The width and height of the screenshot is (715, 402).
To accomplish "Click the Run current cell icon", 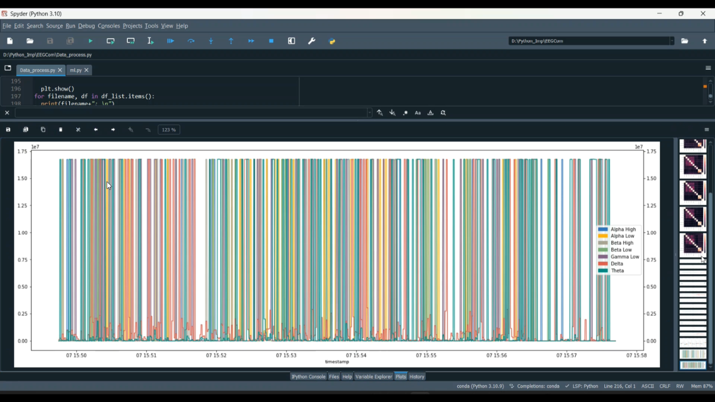I will point(111,41).
